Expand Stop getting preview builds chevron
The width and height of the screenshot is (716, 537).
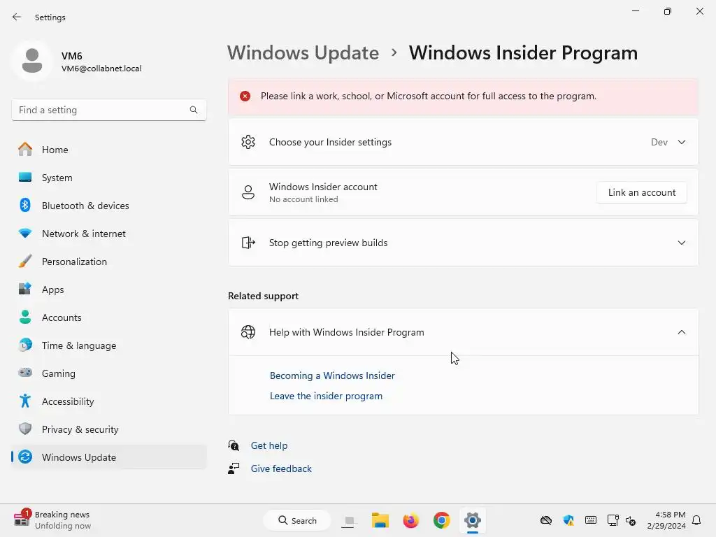coord(681,243)
